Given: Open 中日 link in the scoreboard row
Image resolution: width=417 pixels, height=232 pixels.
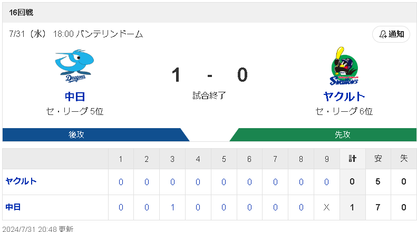Looking at the screenshot, I should pos(13,207).
